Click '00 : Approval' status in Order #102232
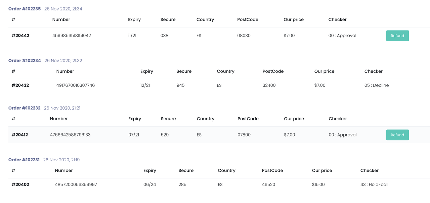The height and width of the screenshot is (203, 430). pos(343,135)
